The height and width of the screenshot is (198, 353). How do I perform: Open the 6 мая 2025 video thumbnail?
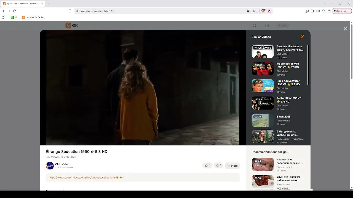point(263,120)
